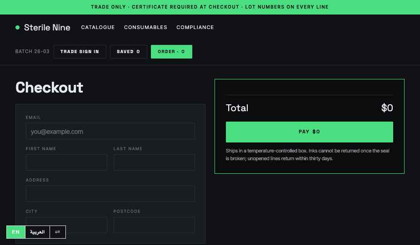Focus the Last Name field

[x=154, y=162]
